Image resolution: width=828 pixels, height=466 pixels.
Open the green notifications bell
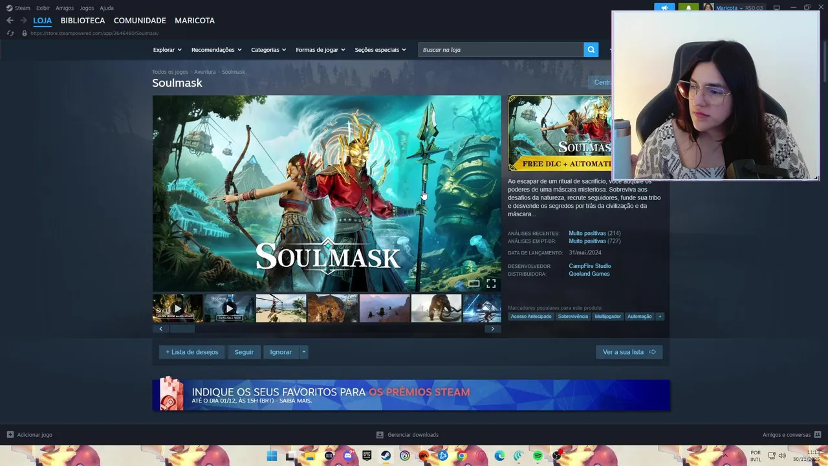point(688,8)
